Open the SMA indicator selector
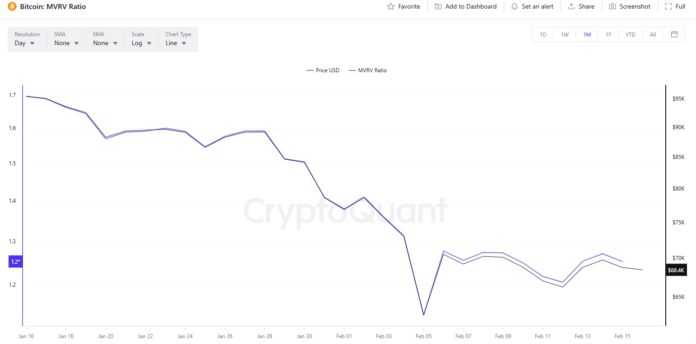The image size is (696, 344). pos(65,43)
